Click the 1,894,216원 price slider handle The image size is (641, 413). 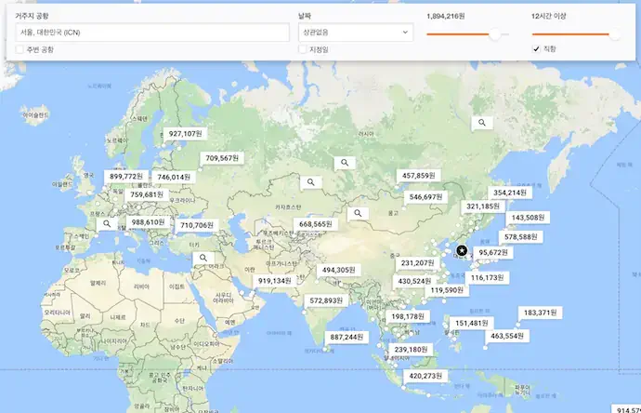[x=494, y=34]
